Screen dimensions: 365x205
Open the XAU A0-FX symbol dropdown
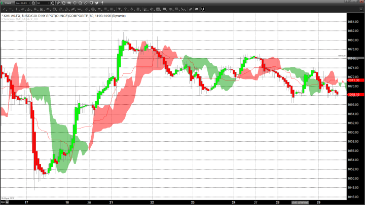click(29, 3)
